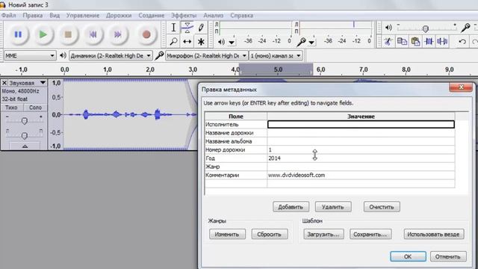This screenshot has height=269, width=478.
Task: Click the Сбросить genres button
Action: pyautogui.click(x=270, y=234)
